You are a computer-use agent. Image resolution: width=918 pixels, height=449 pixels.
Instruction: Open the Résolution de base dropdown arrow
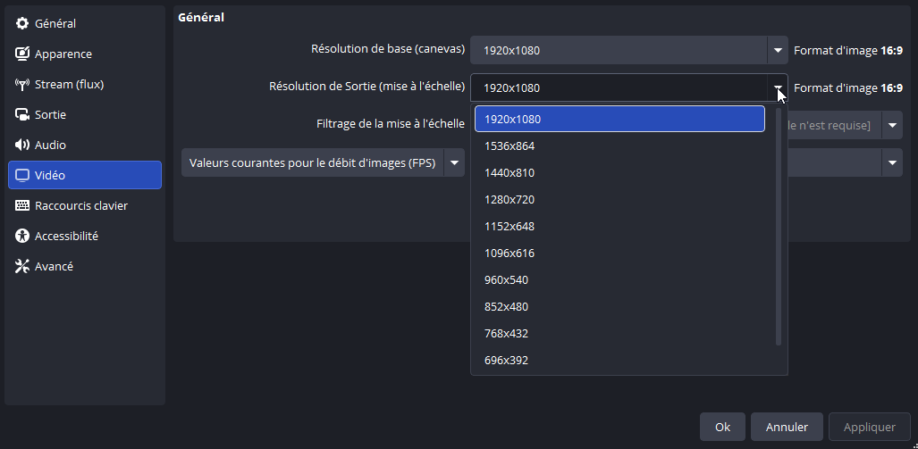point(778,51)
